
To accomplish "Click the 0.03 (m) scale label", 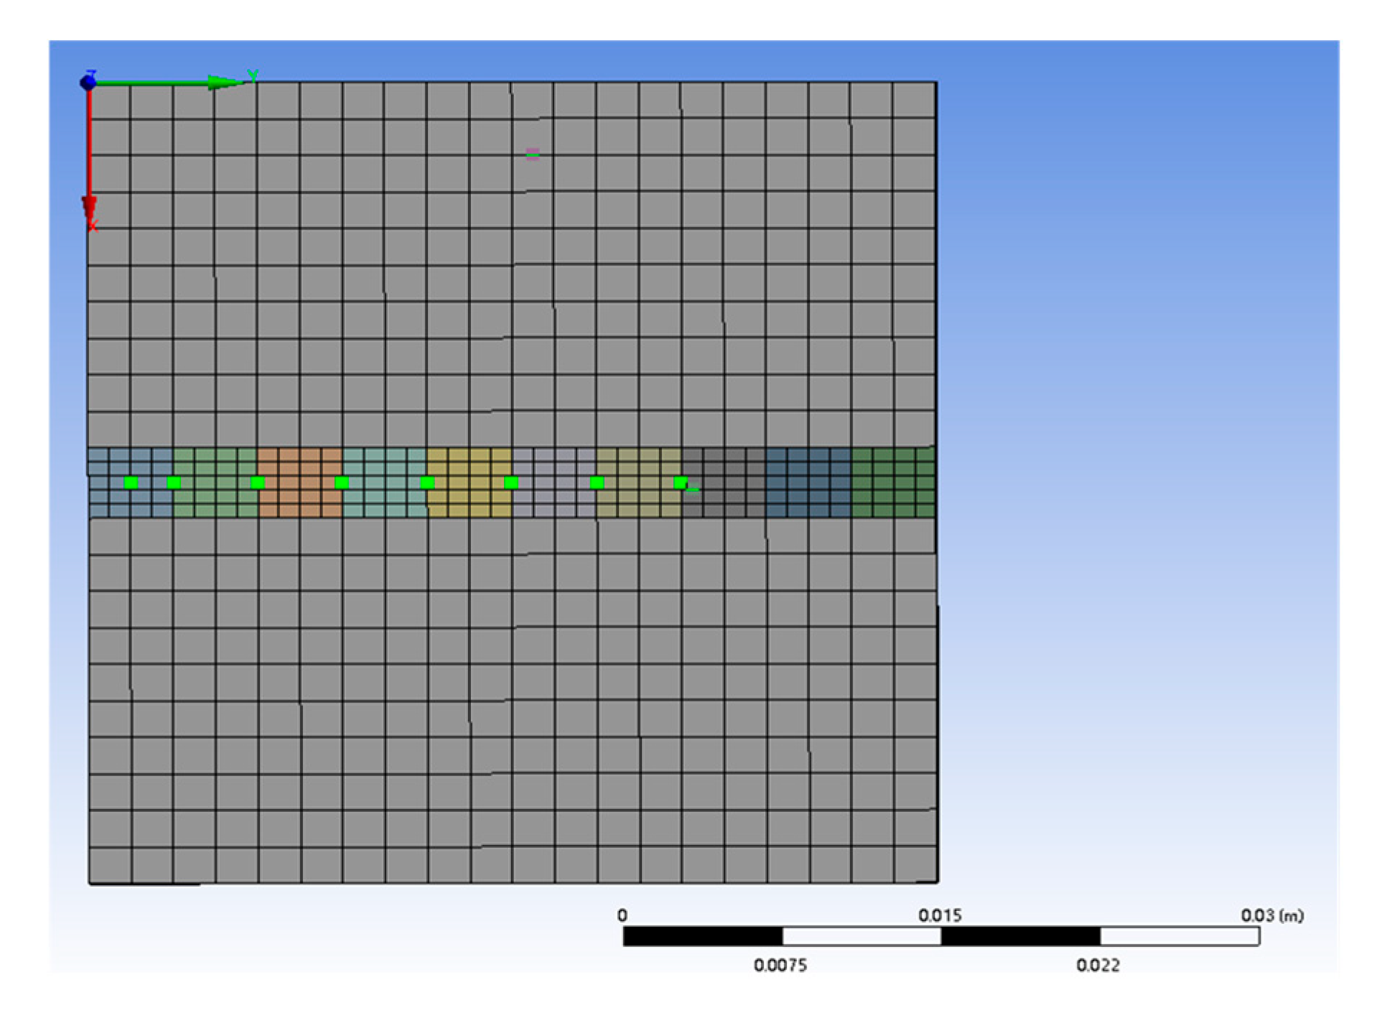I will pos(1271,915).
